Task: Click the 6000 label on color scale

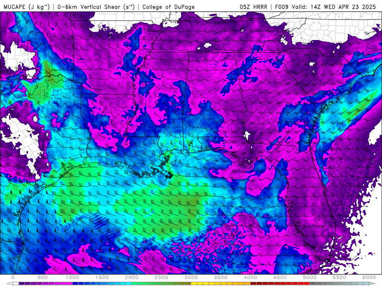Action: [x=369, y=277]
